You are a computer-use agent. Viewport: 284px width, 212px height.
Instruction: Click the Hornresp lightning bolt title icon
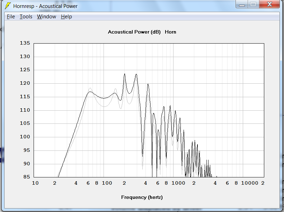point(8,6)
